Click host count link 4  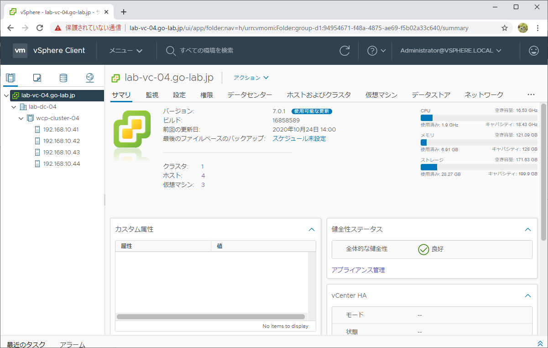click(203, 176)
